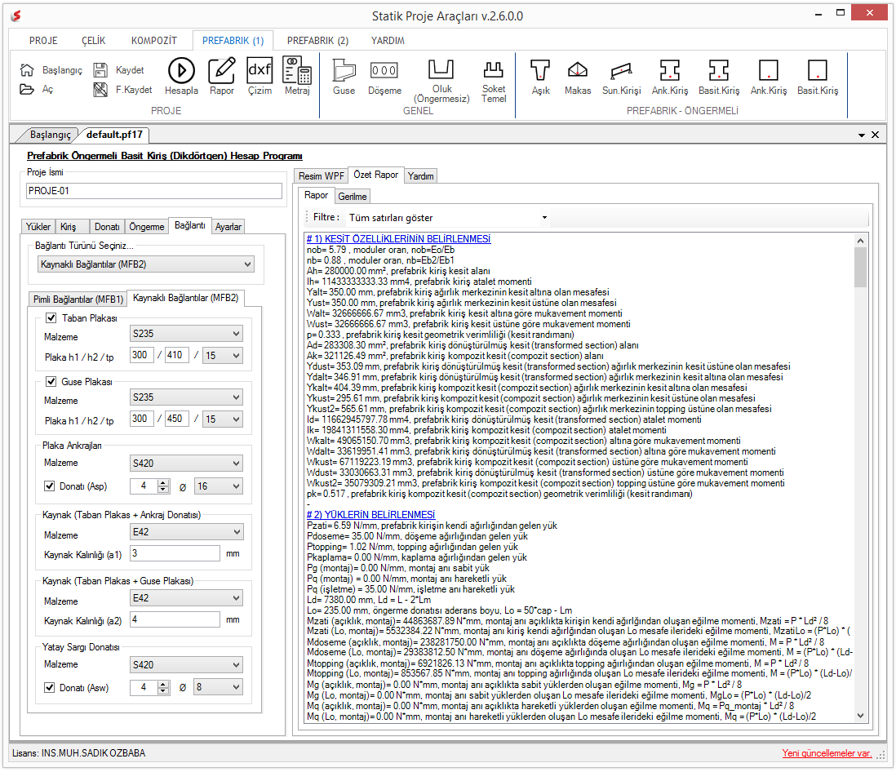
Task: Switch to the Resim WPF tab
Action: [x=321, y=176]
